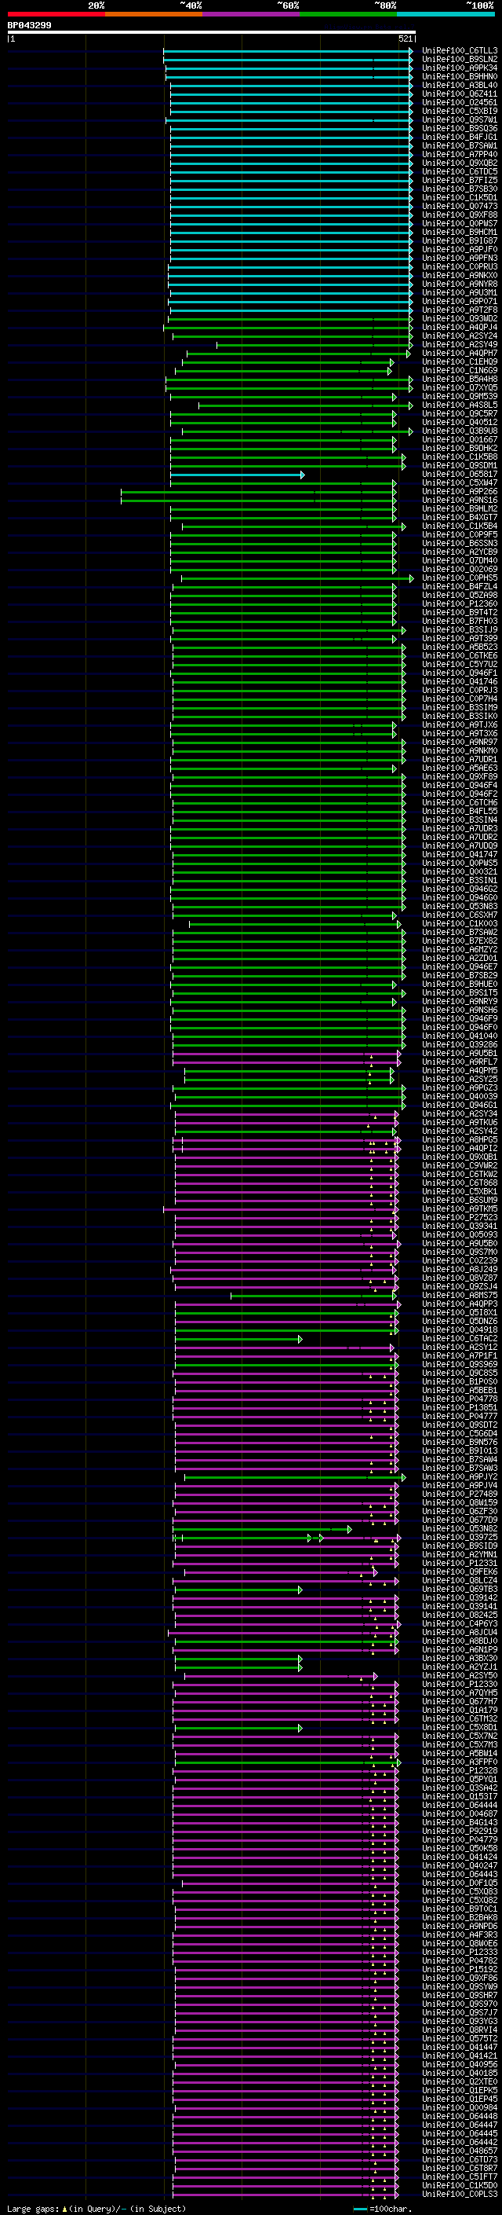Open hit UniRef100_A9PK34
The width and height of the screenshot is (502, 2215).
point(459,68)
